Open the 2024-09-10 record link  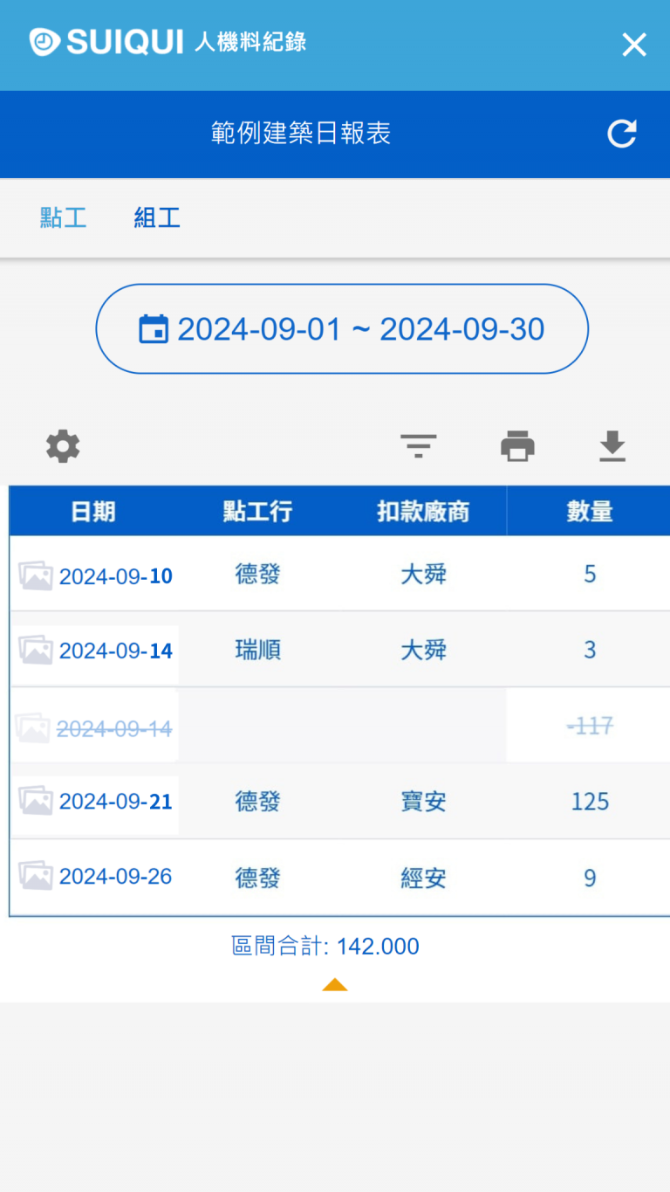tap(116, 576)
